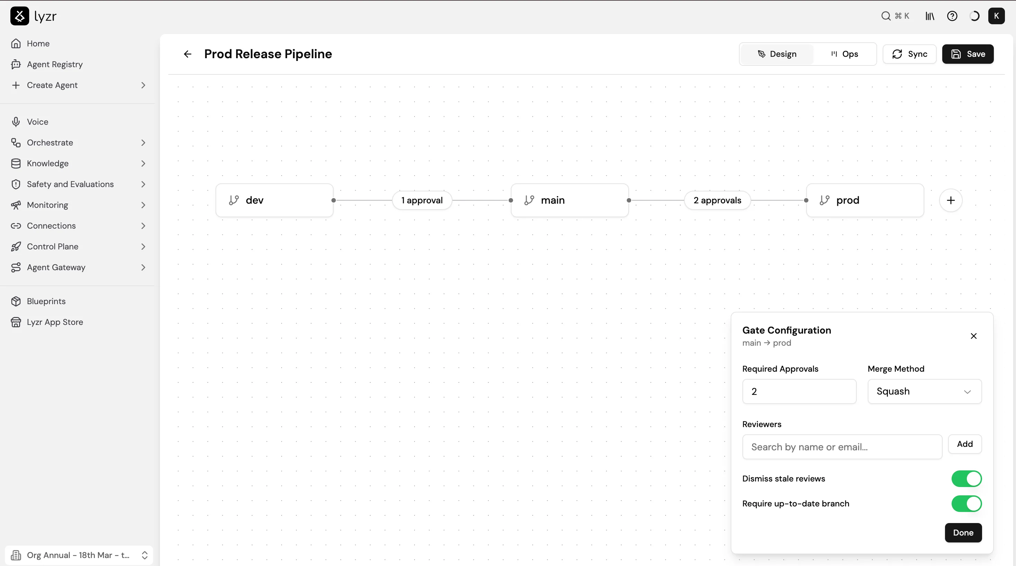The width and height of the screenshot is (1016, 566).
Task: Click the Add reviewer button
Action: 965,444
